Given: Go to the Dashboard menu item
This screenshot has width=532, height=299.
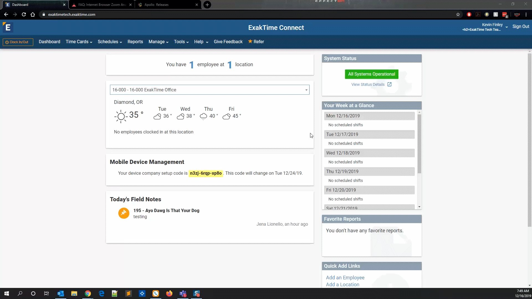Looking at the screenshot, I should [x=49, y=42].
